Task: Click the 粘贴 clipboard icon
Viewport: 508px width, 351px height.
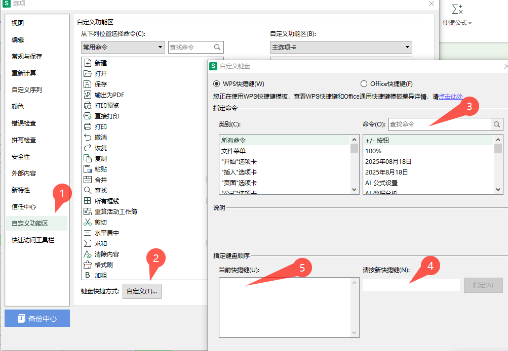Action: point(88,169)
